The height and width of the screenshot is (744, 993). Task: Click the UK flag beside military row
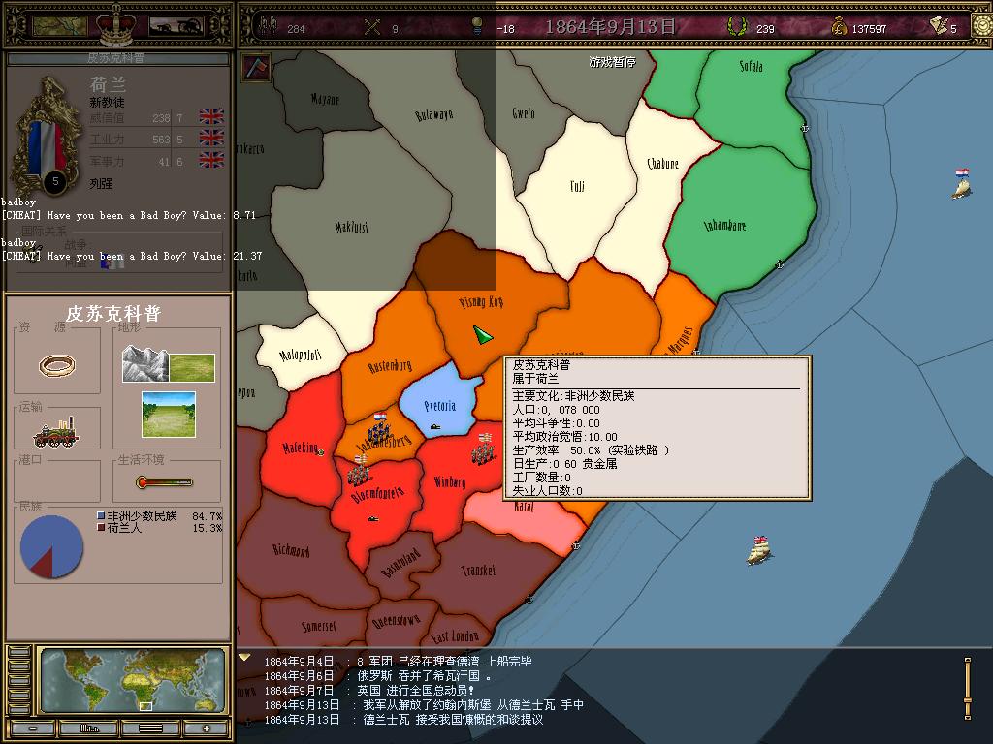211,160
